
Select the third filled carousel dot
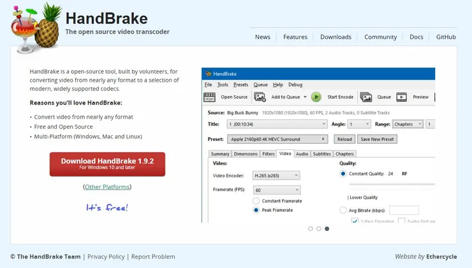pos(327,229)
